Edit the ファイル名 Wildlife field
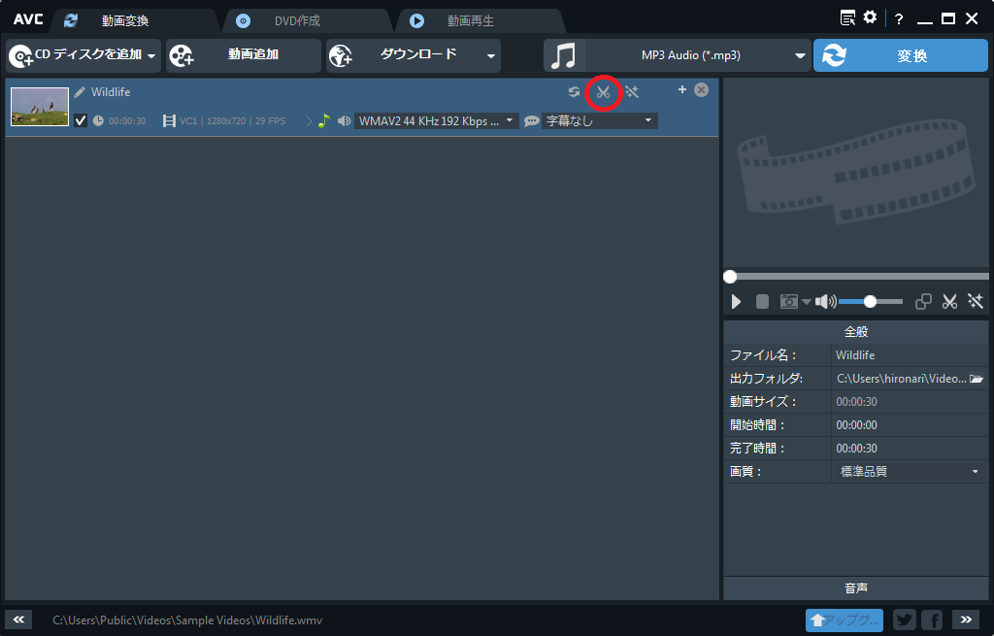Image resolution: width=994 pixels, height=636 pixels. pos(909,355)
